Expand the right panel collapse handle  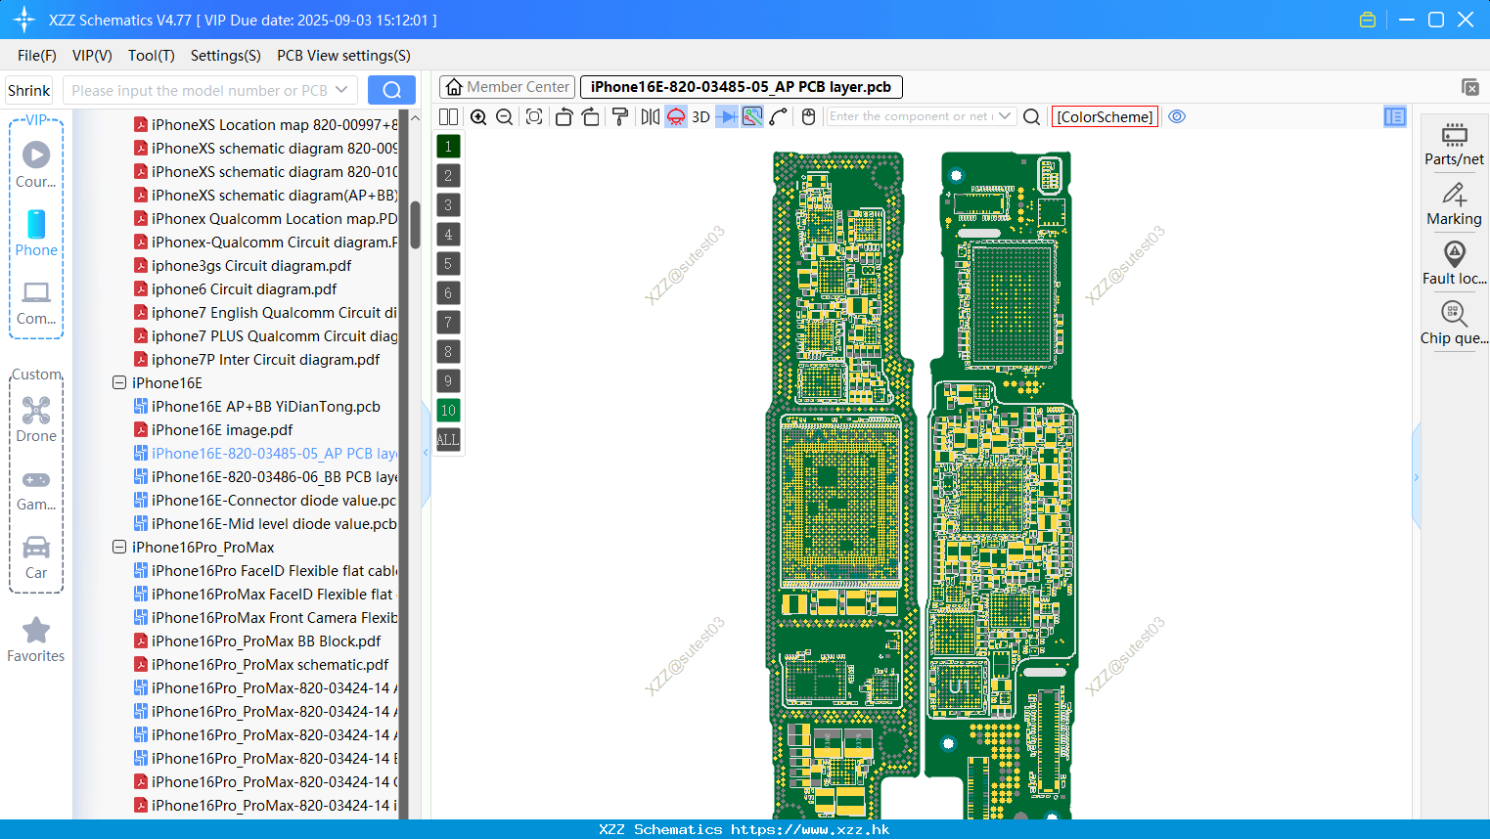[1416, 477]
